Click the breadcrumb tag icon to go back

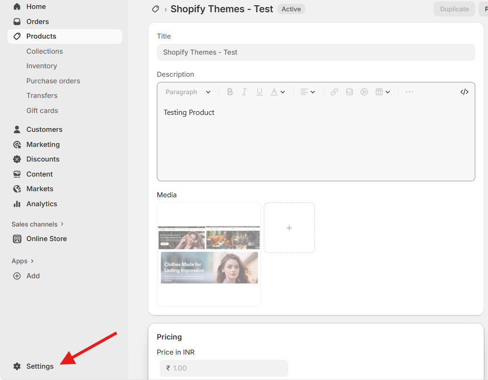[155, 9]
